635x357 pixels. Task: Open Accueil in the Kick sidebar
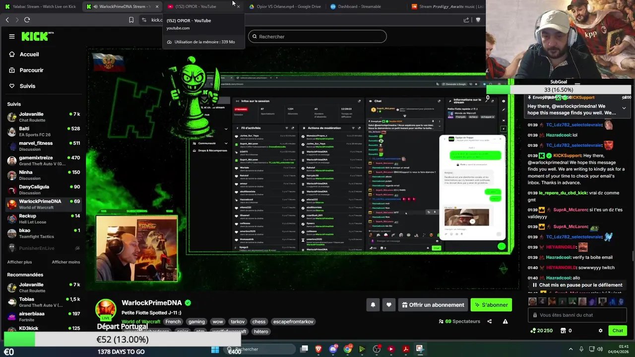point(24,54)
